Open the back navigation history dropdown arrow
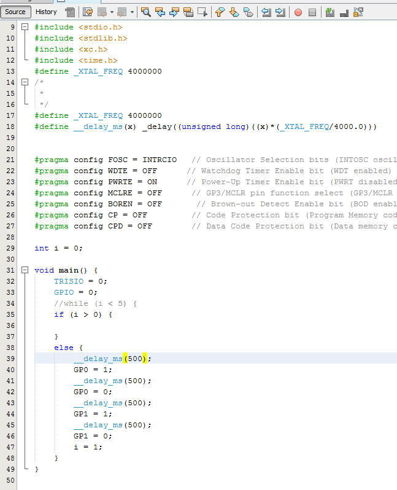This screenshot has width=397, height=490. [112, 12]
